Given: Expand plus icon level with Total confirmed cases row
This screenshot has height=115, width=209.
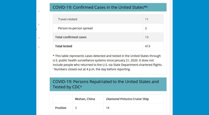Looking at the screenshot, I should tap(39, 38).
